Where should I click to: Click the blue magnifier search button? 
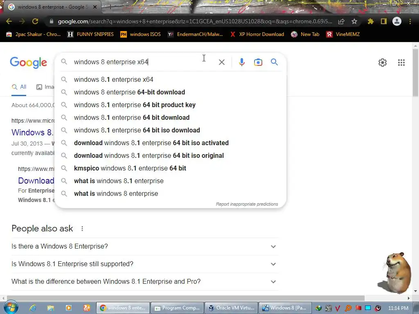click(275, 62)
